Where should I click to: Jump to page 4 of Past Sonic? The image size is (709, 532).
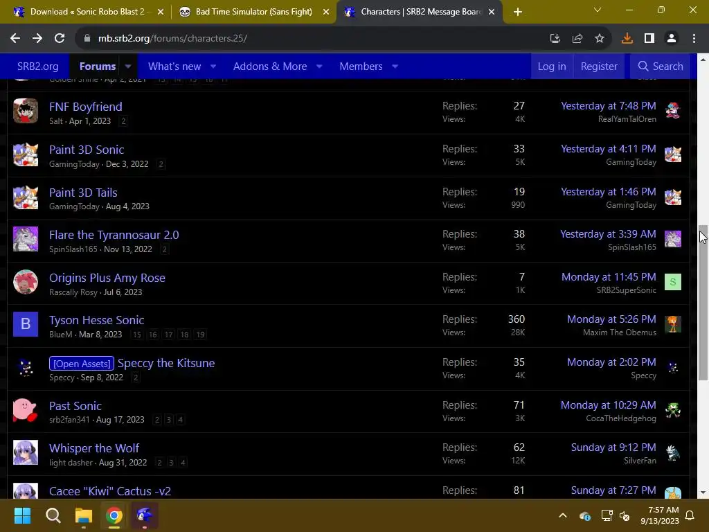click(181, 420)
